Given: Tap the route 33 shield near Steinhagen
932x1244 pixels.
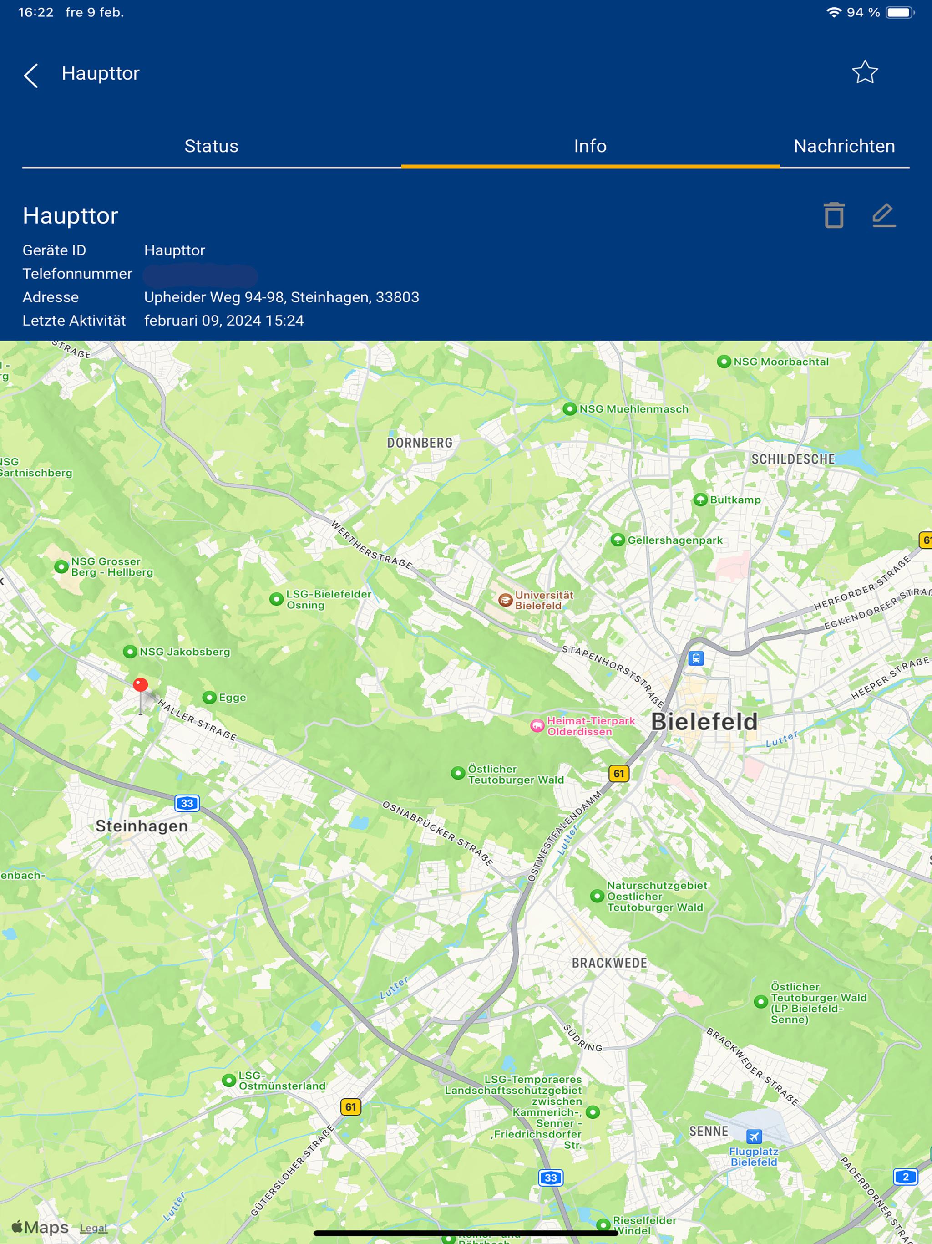Looking at the screenshot, I should coord(187,803).
